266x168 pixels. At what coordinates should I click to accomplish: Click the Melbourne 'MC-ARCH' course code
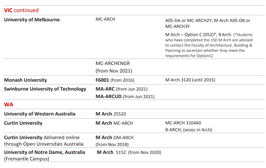tap(105, 19)
